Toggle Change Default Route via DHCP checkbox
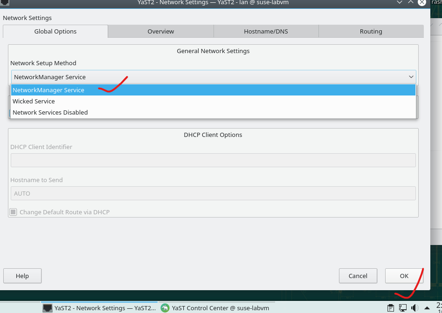Viewport: 442px width, 313px height. (13, 212)
